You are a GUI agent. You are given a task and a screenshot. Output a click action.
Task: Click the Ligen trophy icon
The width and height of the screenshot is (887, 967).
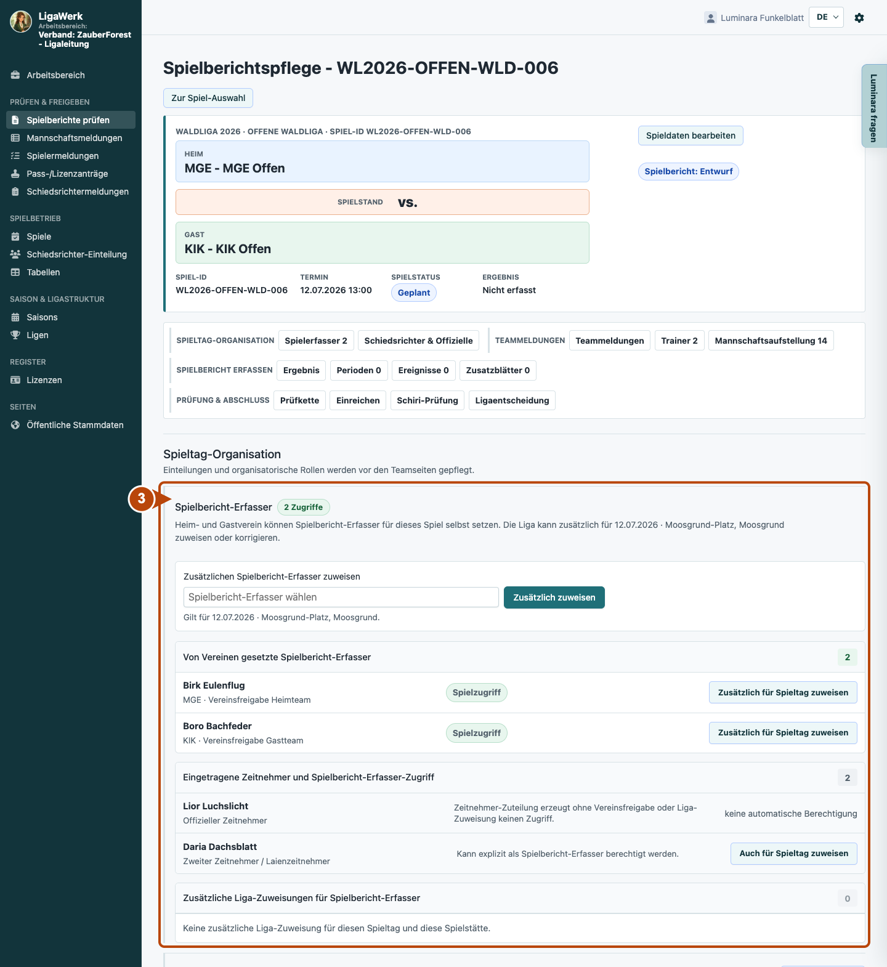click(15, 335)
